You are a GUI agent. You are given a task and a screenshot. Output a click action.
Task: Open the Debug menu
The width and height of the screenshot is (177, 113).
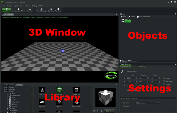pos(35,6)
